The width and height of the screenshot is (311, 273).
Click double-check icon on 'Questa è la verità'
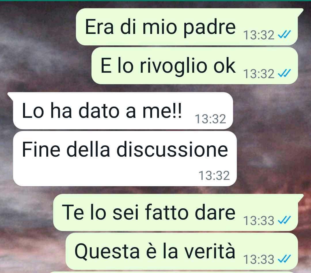click(284, 259)
